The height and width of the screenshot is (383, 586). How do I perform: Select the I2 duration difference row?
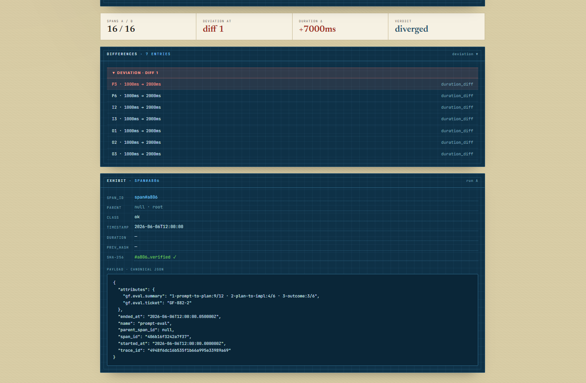click(293, 107)
